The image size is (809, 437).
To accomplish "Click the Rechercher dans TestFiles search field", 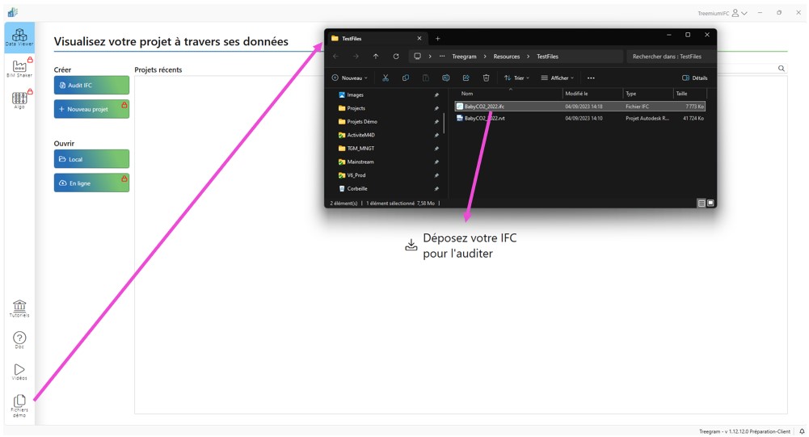I will click(667, 57).
